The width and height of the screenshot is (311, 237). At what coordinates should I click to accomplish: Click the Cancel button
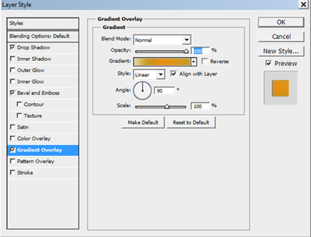[281, 36]
